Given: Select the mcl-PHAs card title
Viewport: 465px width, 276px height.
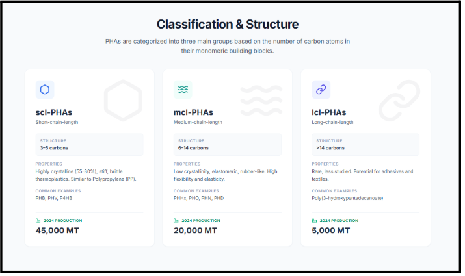Looking at the screenshot, I should point(193,112).
